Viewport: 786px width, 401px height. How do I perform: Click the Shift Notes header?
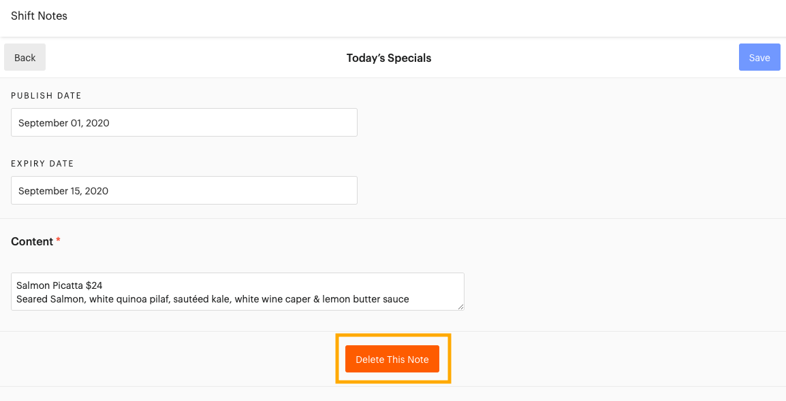[x=39, y=16]
